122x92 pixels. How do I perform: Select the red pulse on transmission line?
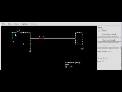click(x=41, y=38)
